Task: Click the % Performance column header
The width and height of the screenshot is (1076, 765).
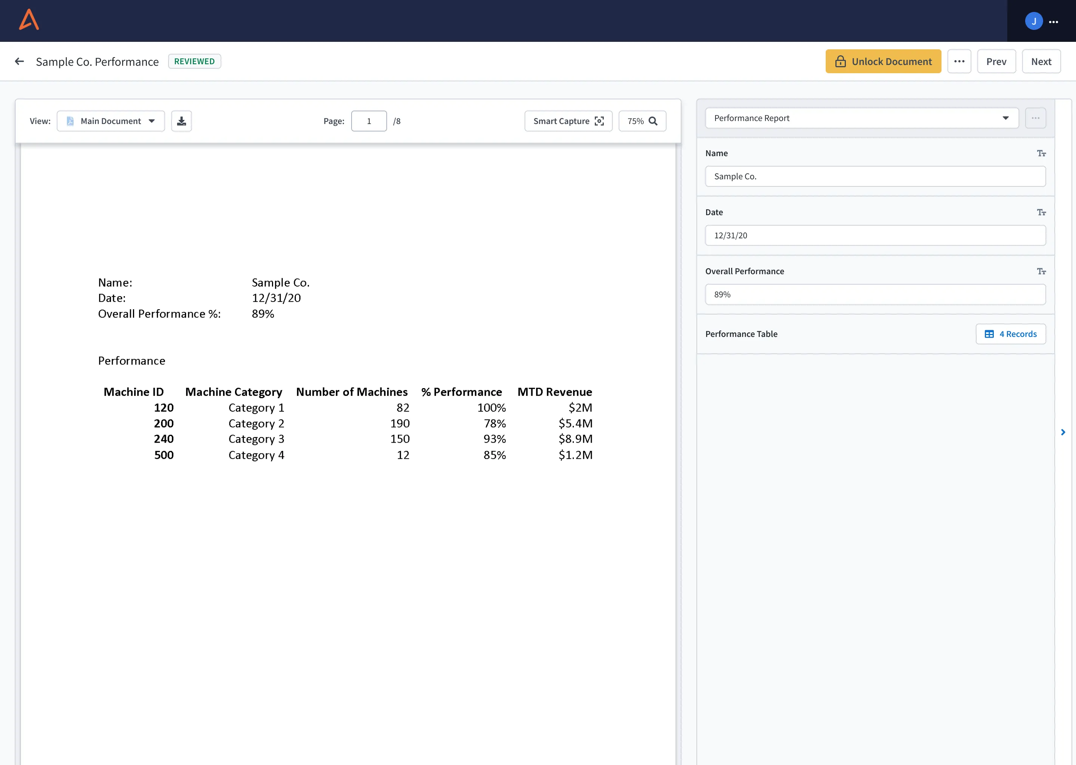Action: tap(462, 392)
